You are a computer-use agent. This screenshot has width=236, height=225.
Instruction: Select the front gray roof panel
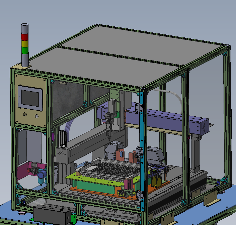104,68
